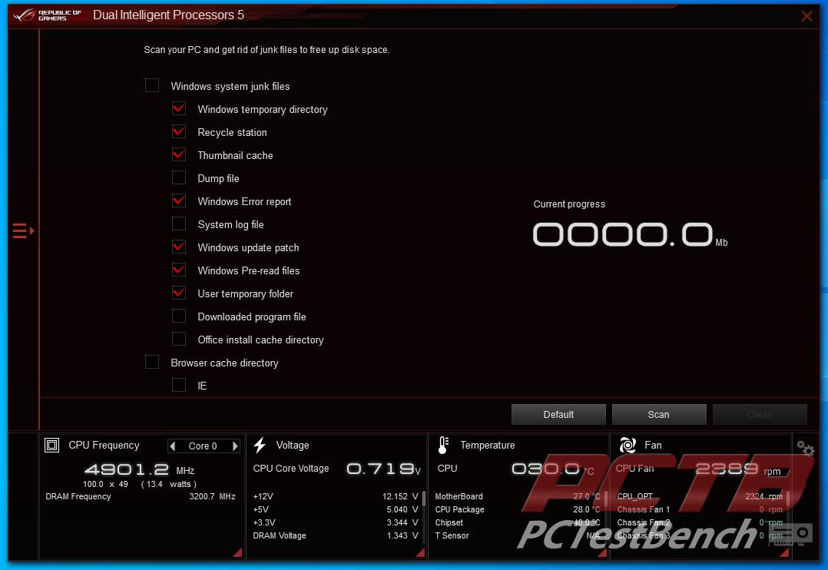Click the CPU Package temperature row
Image resolution: width=828 pixels, height=570 pixels.
(518, 510)
